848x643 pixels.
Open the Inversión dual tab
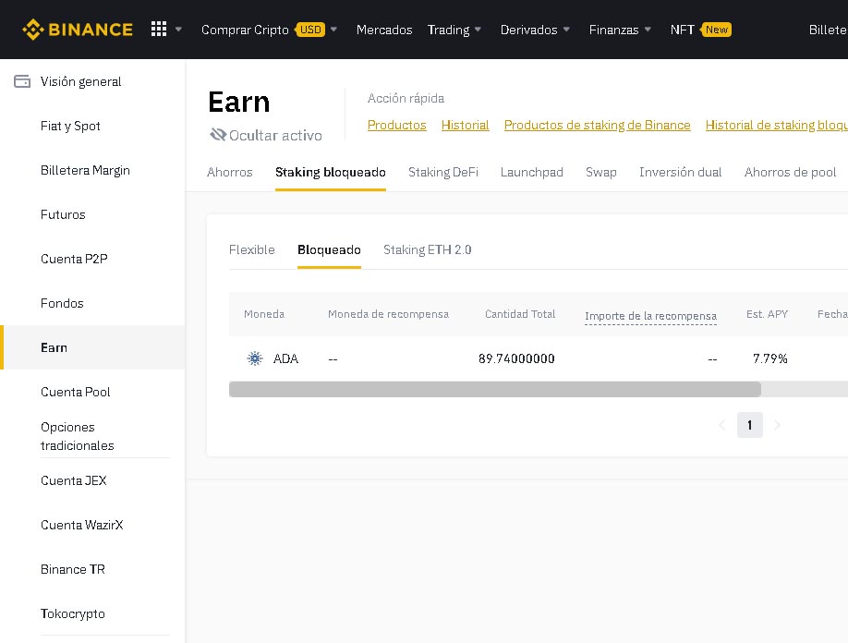tap(681, 172)
